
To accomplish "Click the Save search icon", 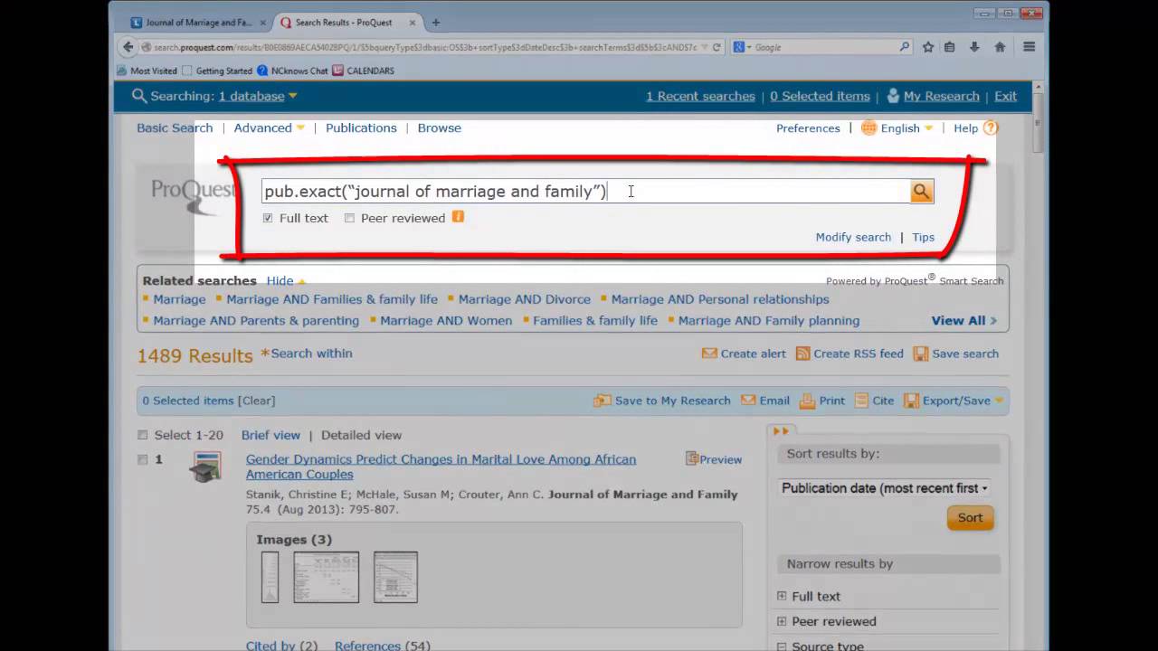I will pyautogui.click(x=921, y=354).
